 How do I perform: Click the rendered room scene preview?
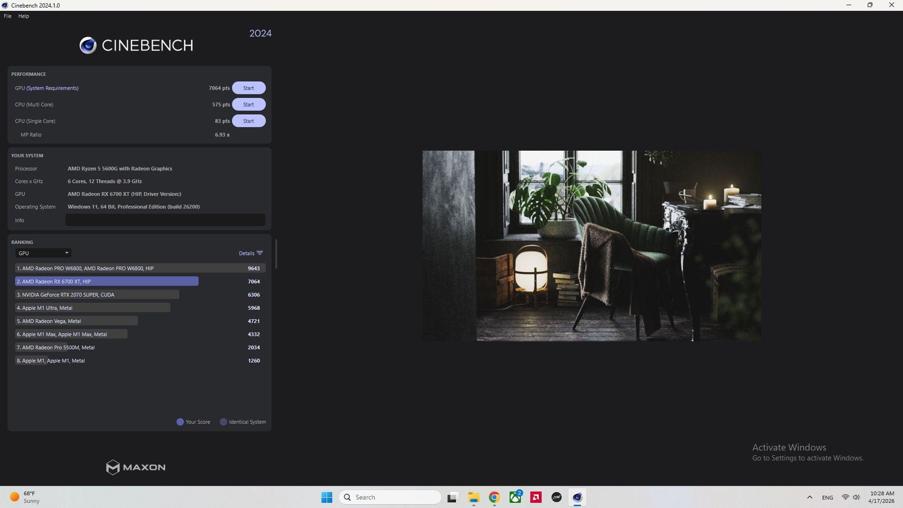(x=591, y=246)
